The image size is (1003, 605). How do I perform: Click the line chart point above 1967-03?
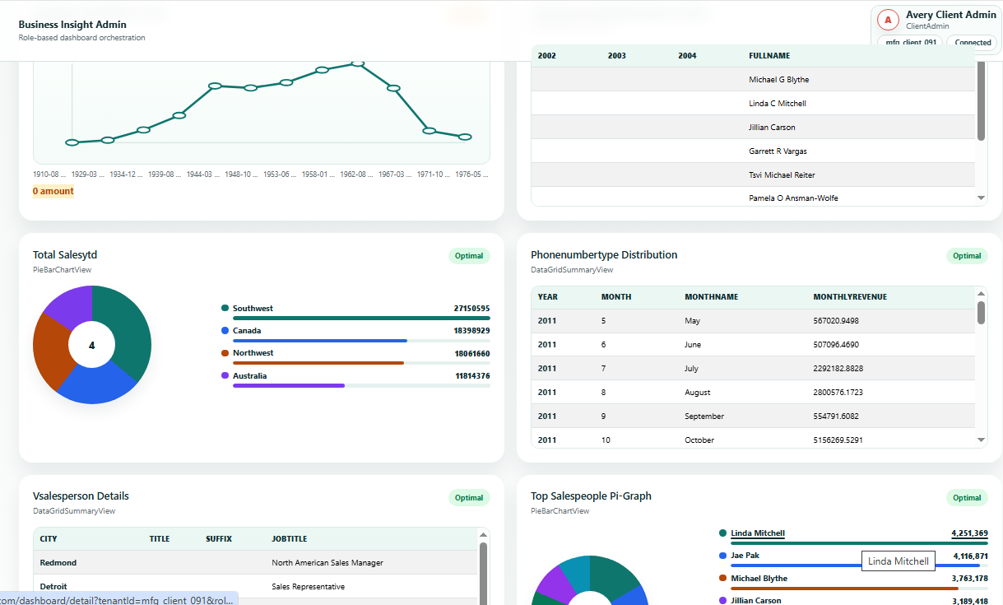pyautogui.click(x=393, y=88)
